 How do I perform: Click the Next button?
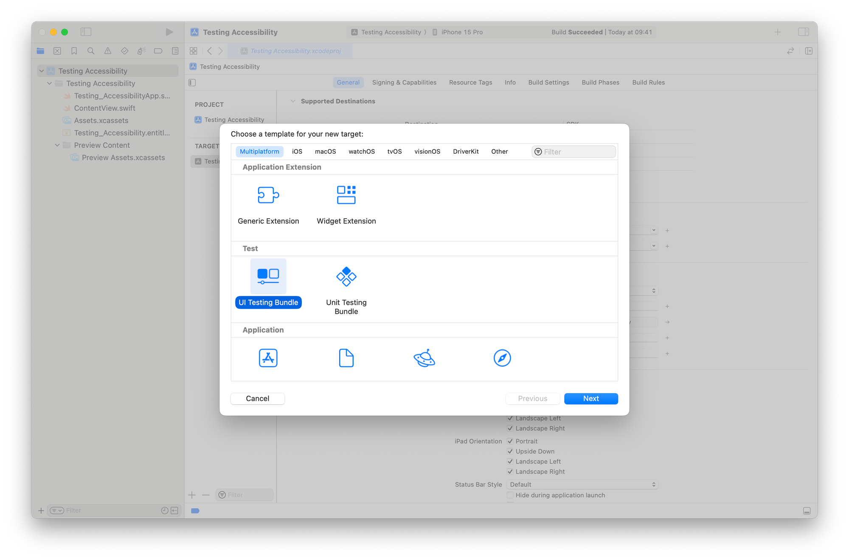(590, 398)
